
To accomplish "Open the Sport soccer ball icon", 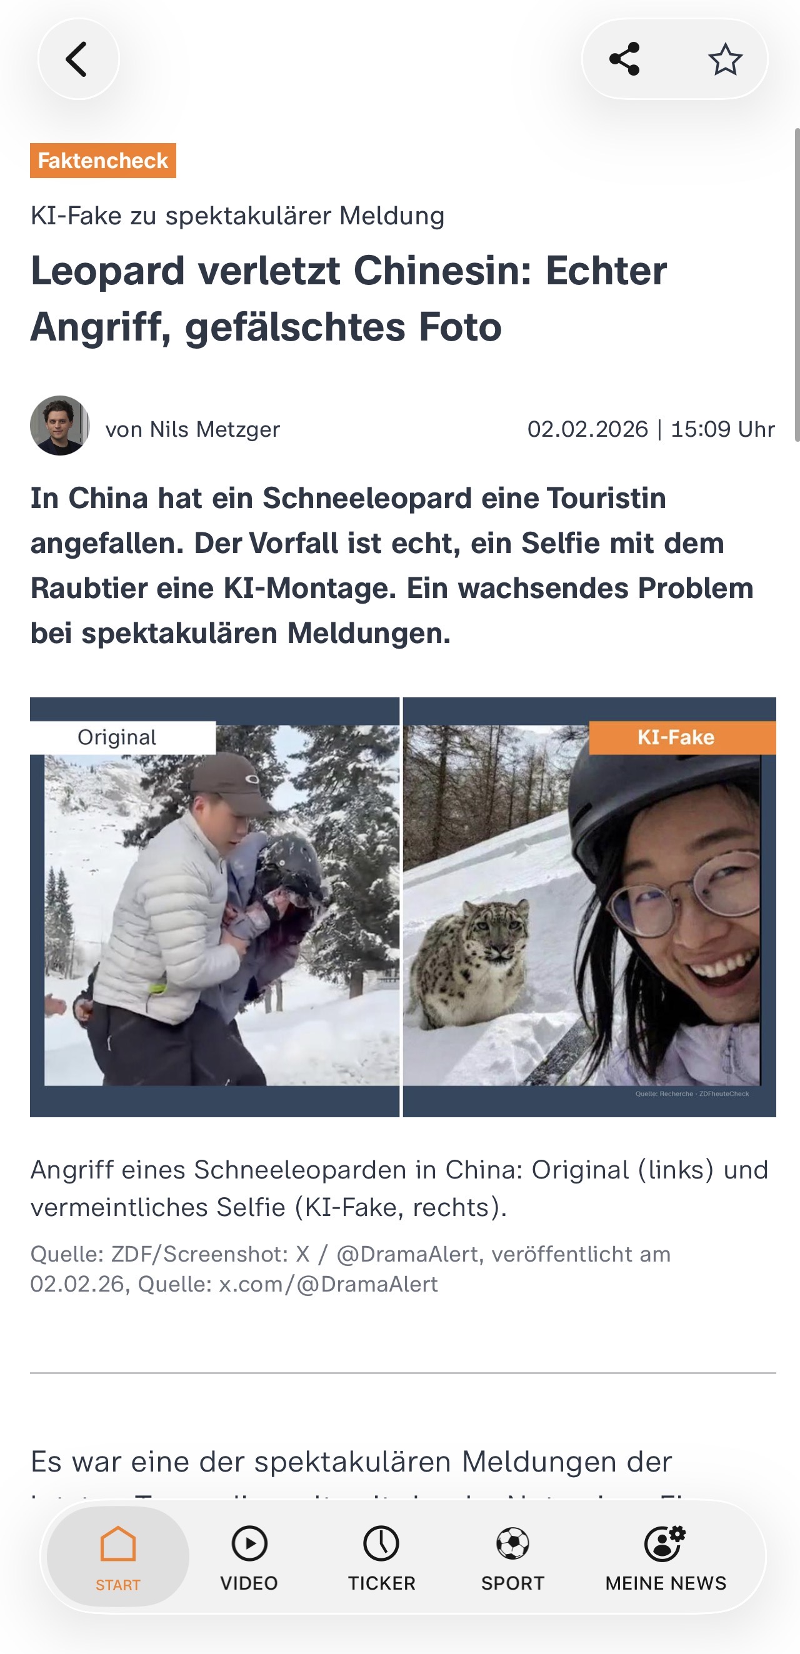I will [512, 1543].
